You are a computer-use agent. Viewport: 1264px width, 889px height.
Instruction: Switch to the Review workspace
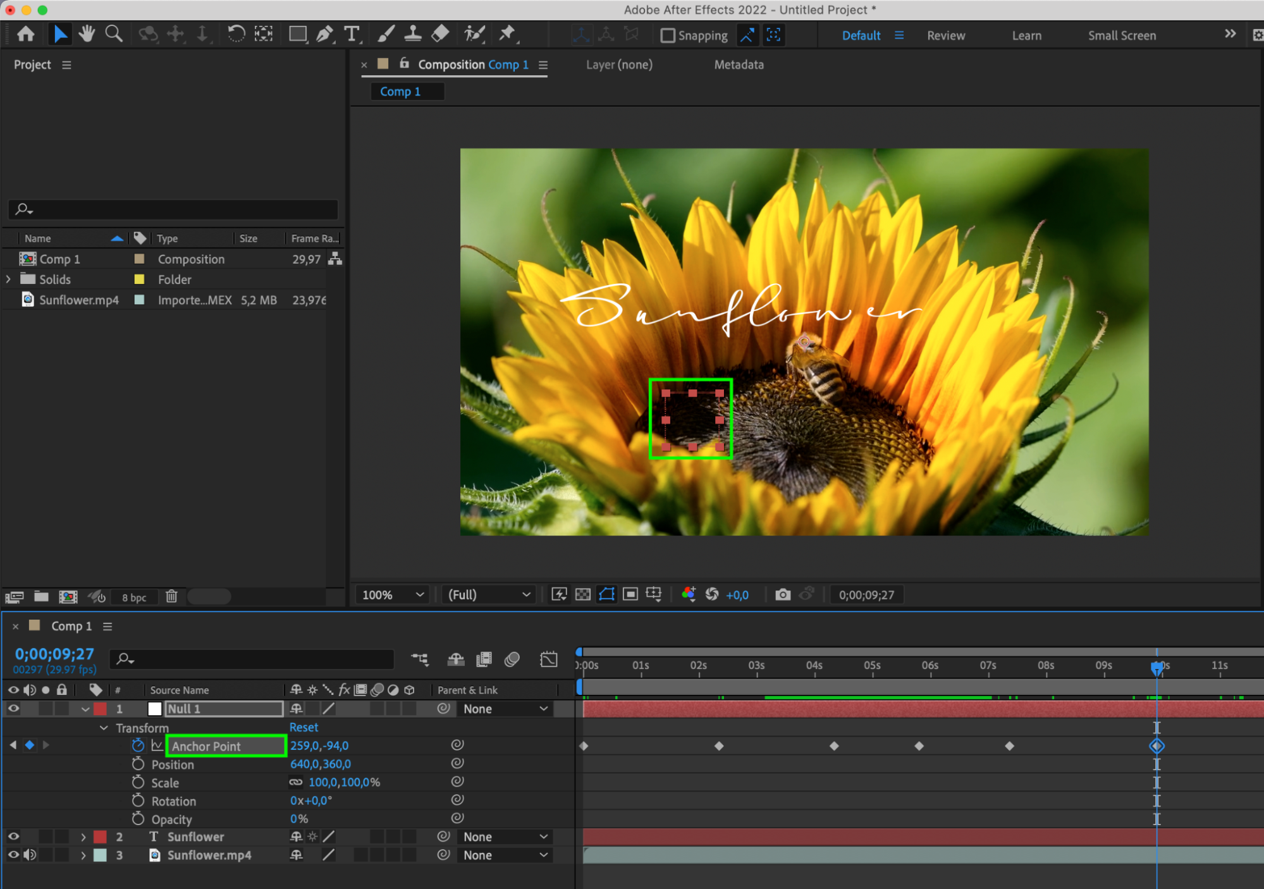(x=945, y=35)
